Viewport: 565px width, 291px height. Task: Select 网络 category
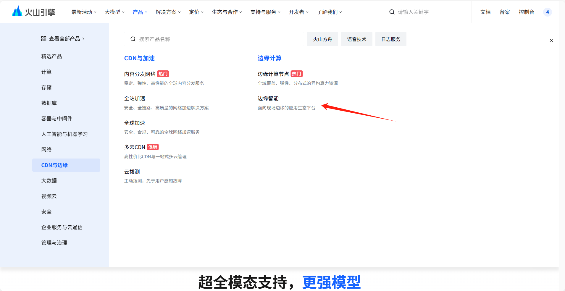coord(46,150)
